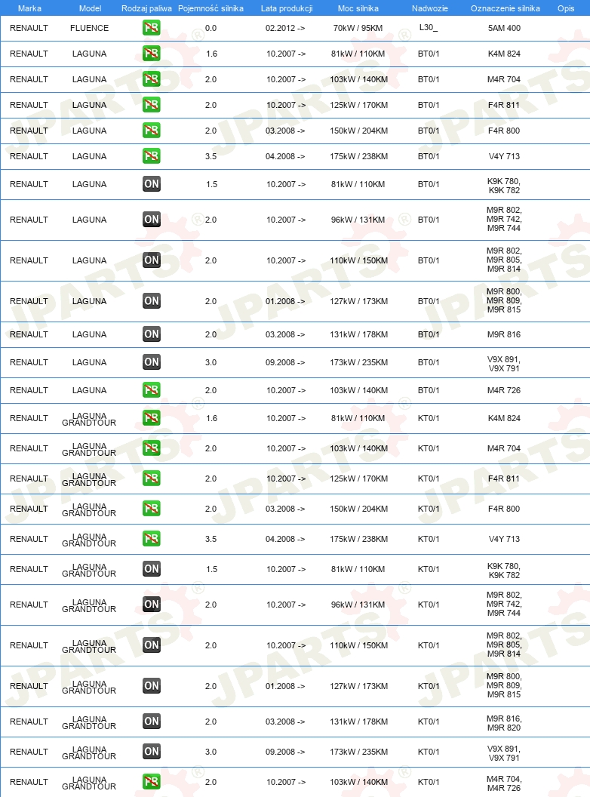
Task: Click the ON diesel icon for Laguna Grandtour KT0/1 127kW
Action: tap(152, 686)
